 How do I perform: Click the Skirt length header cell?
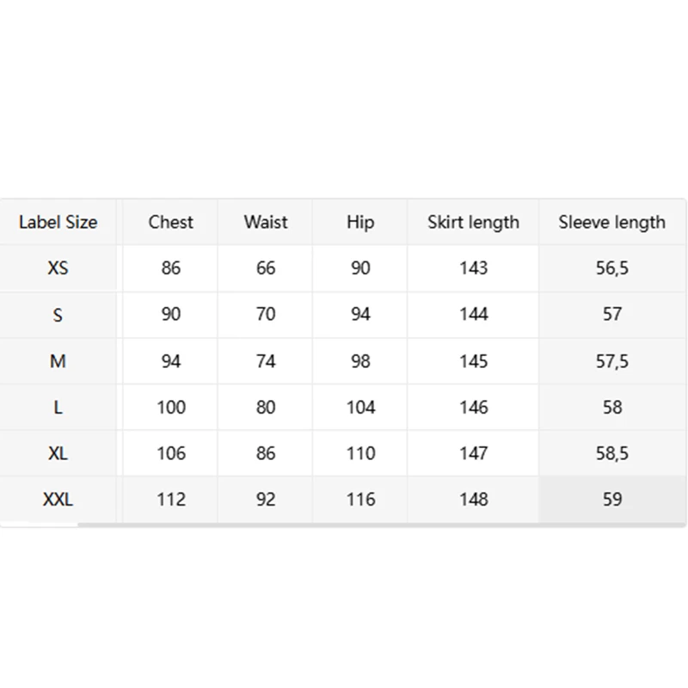pos(473,222)
